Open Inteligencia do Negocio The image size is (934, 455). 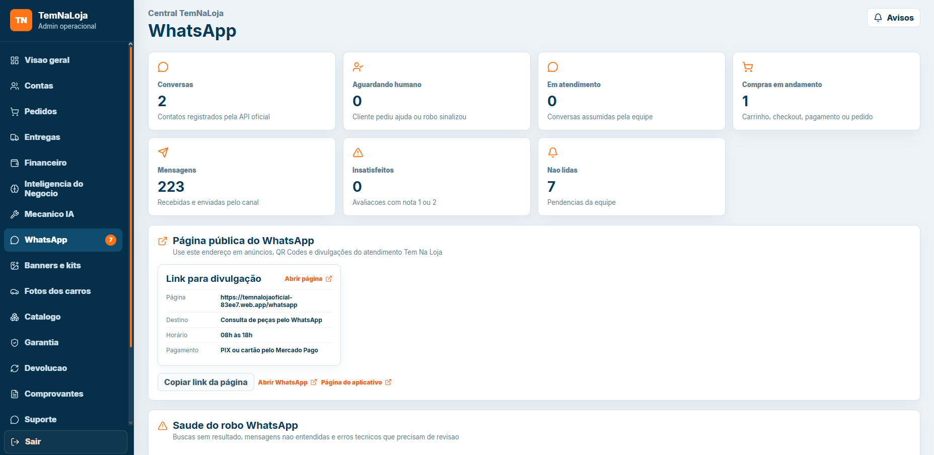pyautogui.click(x=63, y=188)
